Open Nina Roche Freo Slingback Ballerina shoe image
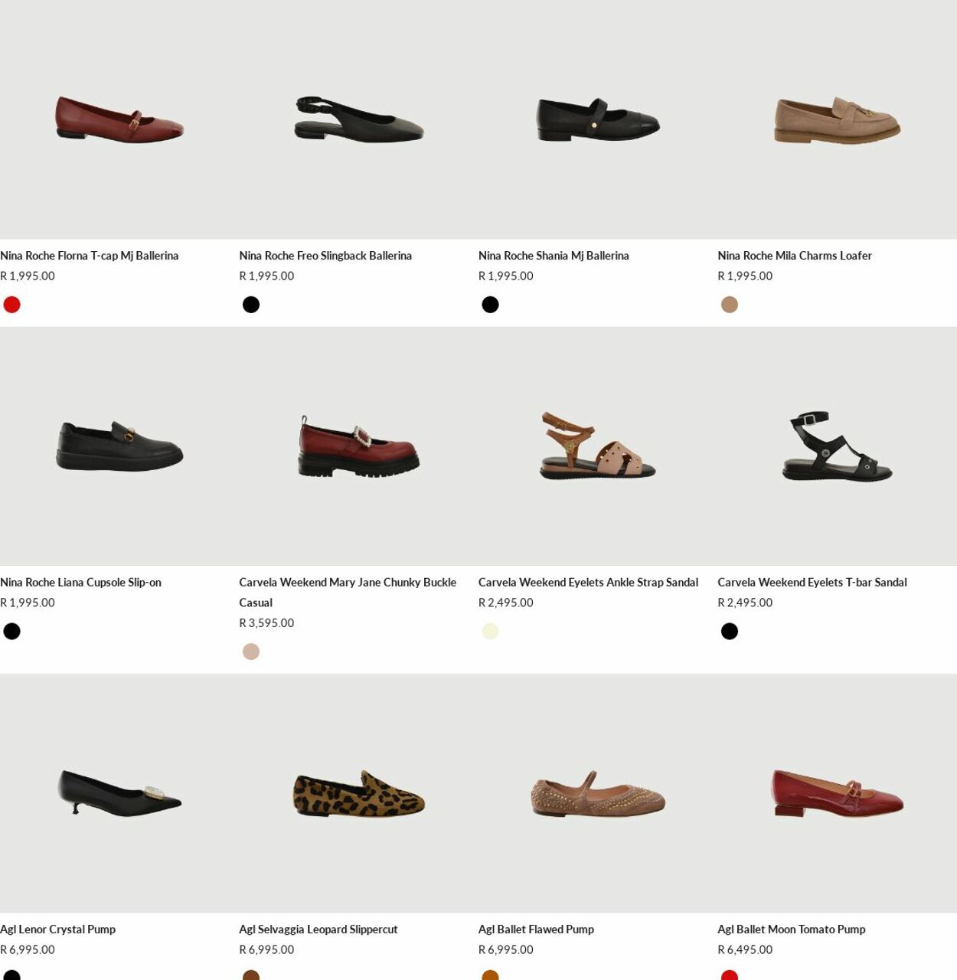Screen dimensions: 957x980 coord(358,119)
